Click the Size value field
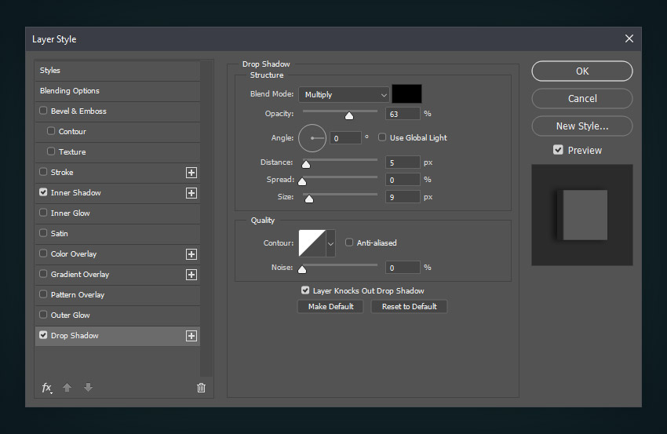Viewport: 667px width, 434px height. [x=403, y=197]
